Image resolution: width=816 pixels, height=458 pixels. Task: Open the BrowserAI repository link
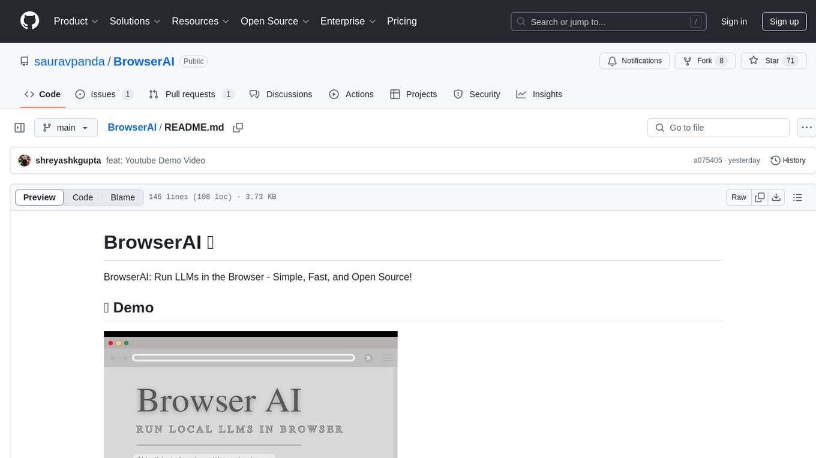144,61
